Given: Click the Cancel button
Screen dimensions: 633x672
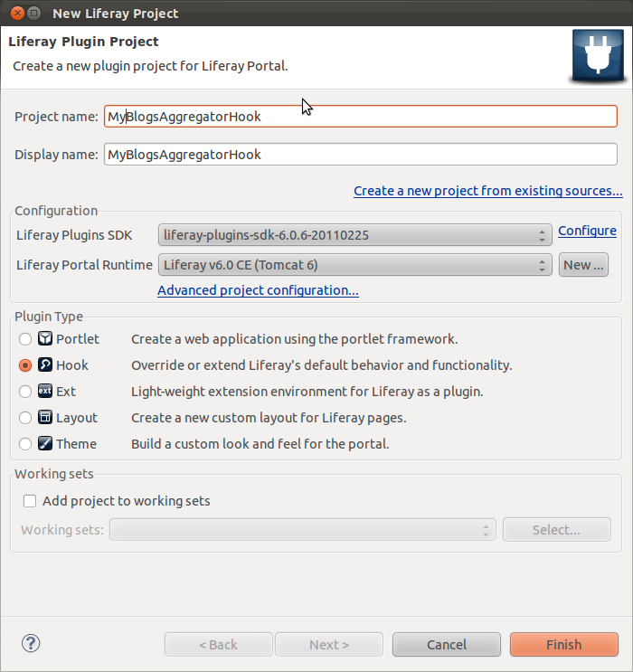Looking at the screenshot, I should point(446,644).
